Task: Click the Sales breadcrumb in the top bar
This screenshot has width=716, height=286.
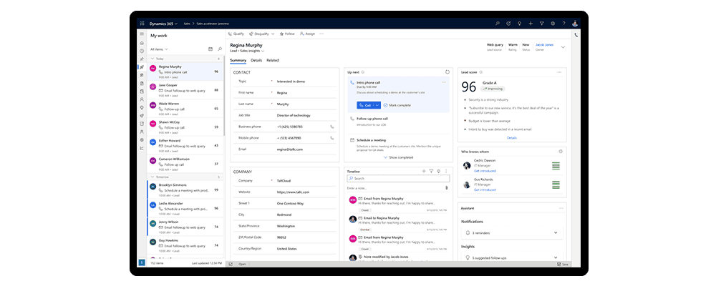Action: pos(187,24)
